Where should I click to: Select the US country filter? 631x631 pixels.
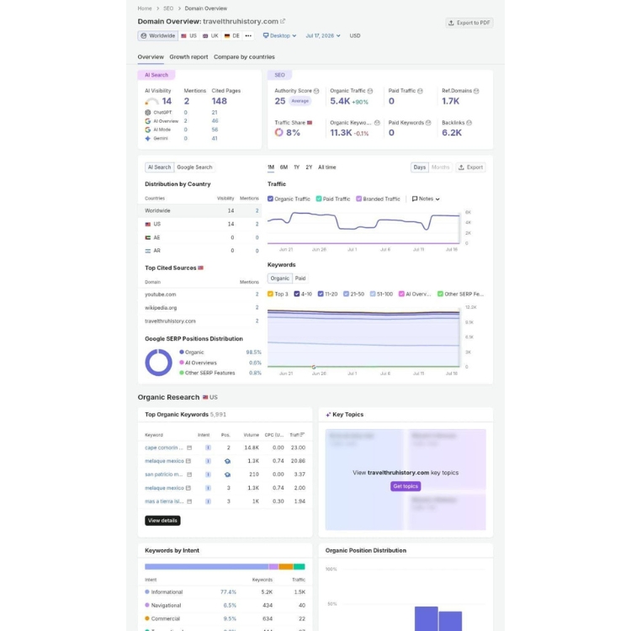pos(188,36)
